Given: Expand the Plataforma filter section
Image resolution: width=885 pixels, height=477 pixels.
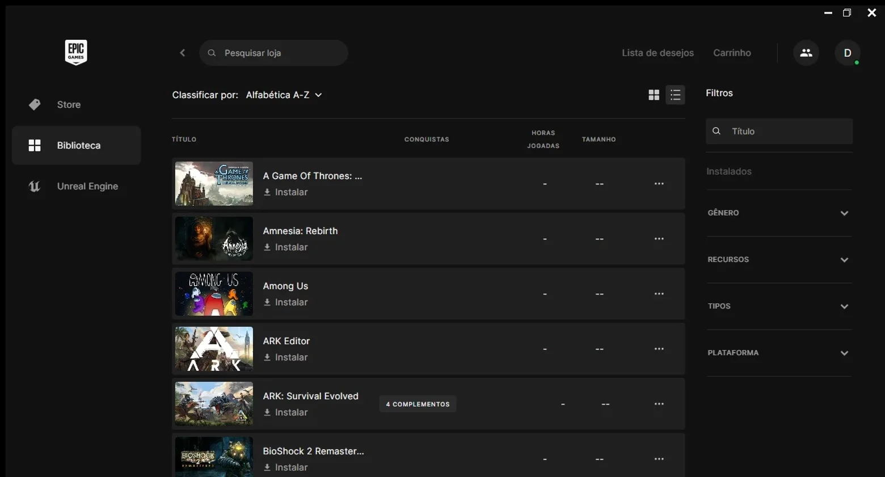Looking at the screenshot, I should (779, 353).
